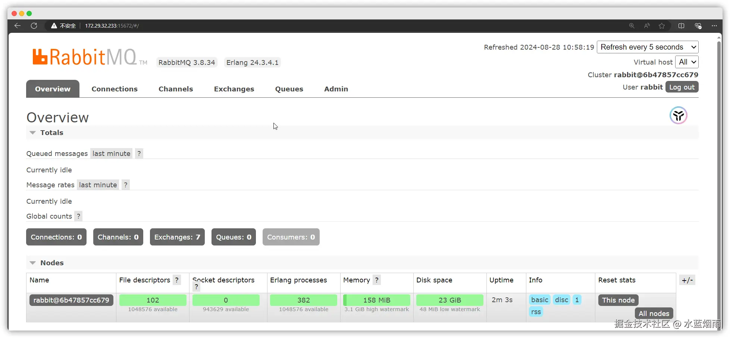Open the browser three-dot settings menu
This screenshot has height=338, width=730.
[714, 26]
